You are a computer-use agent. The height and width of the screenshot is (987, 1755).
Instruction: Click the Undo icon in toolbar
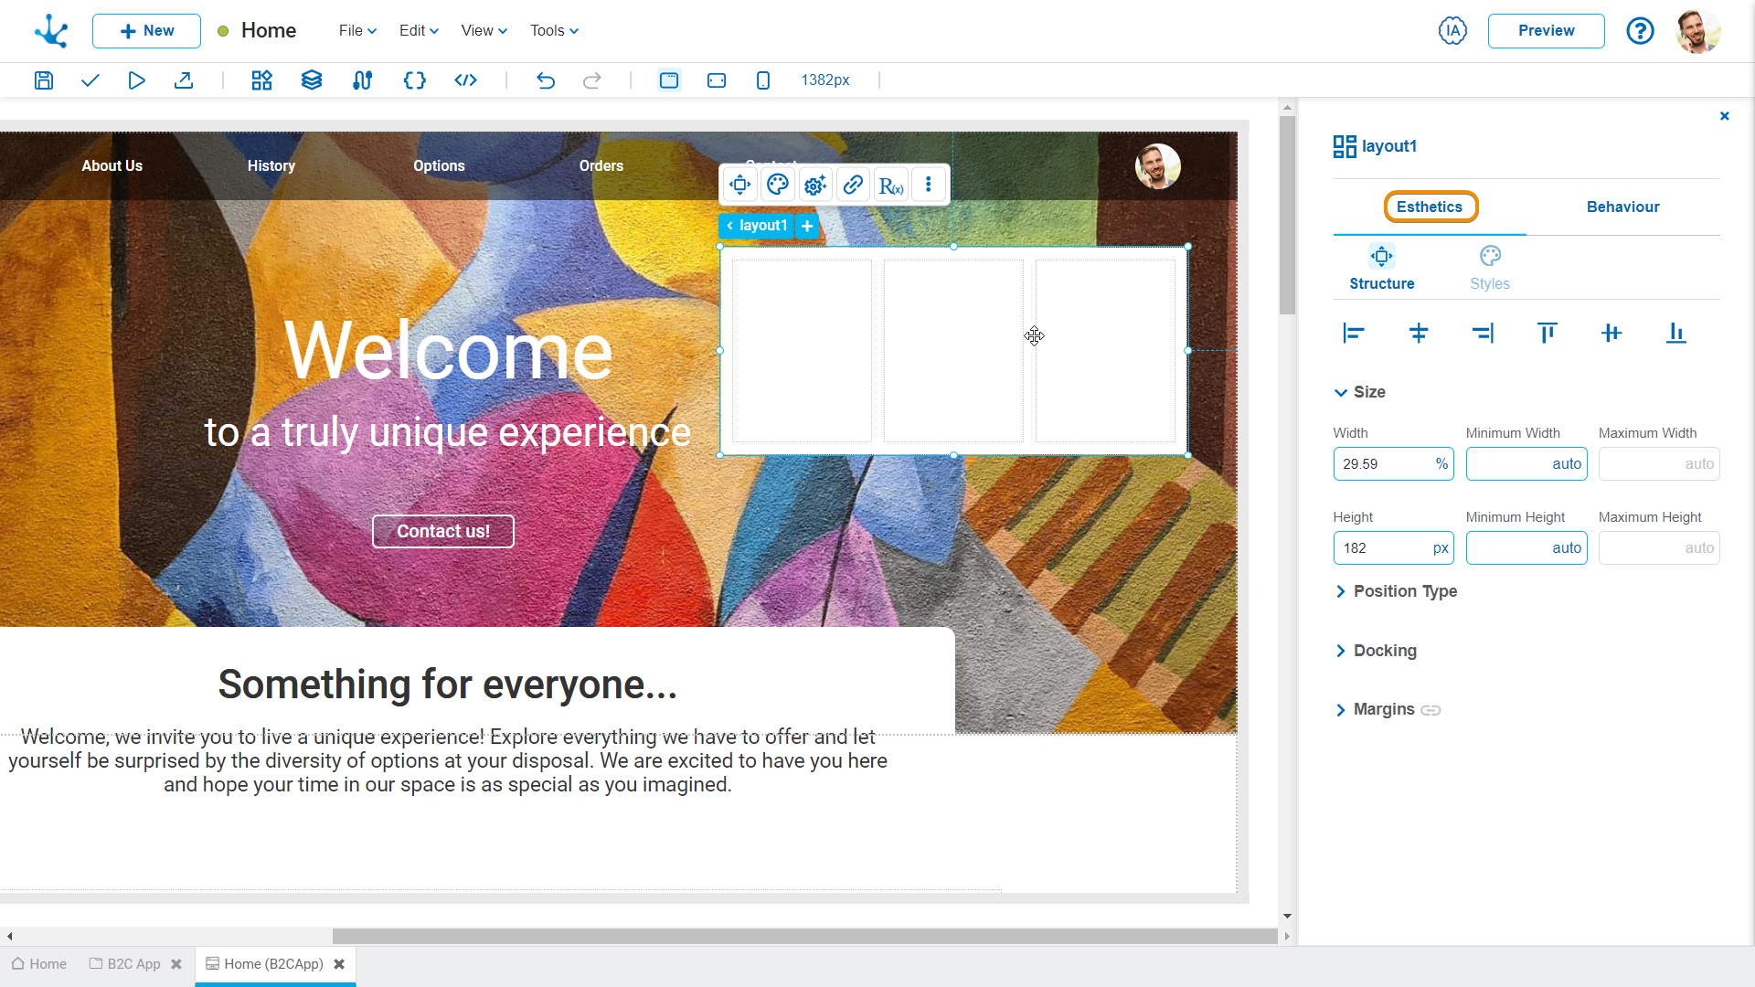pos(546,80)
